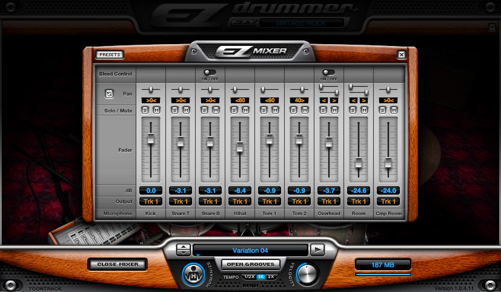Toggle Overhead bleed control on/off

point(328,73)
